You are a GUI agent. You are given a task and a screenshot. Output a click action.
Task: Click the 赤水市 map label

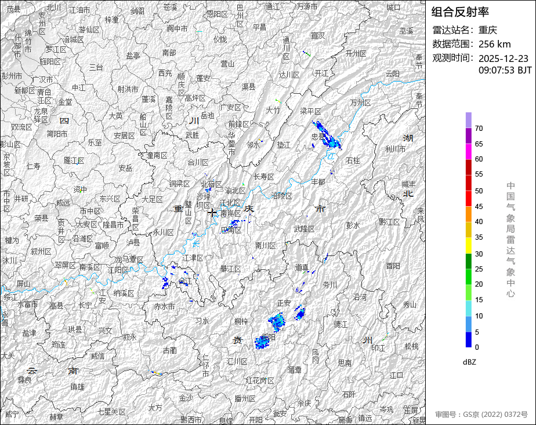point(164,306)
